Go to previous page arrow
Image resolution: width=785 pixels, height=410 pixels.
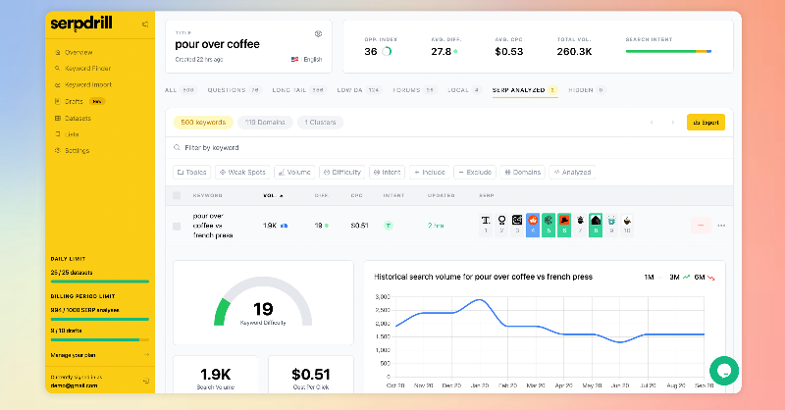tap(652, 123)
